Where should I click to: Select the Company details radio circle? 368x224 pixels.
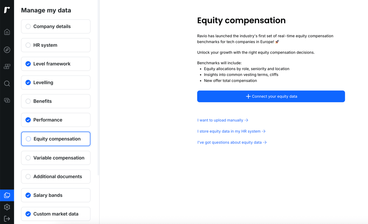28,27
